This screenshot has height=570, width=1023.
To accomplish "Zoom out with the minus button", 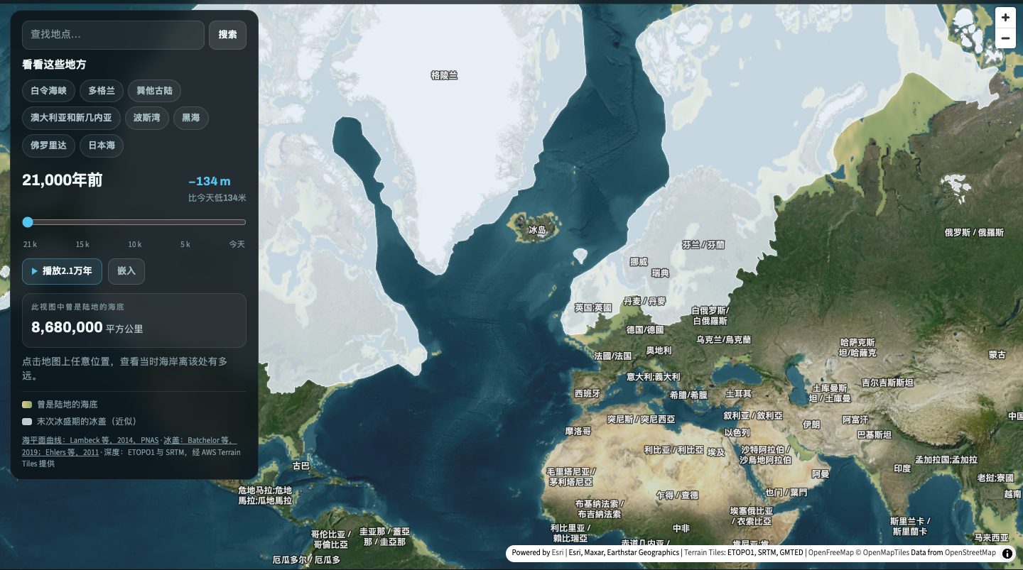I will (1005, 38).
